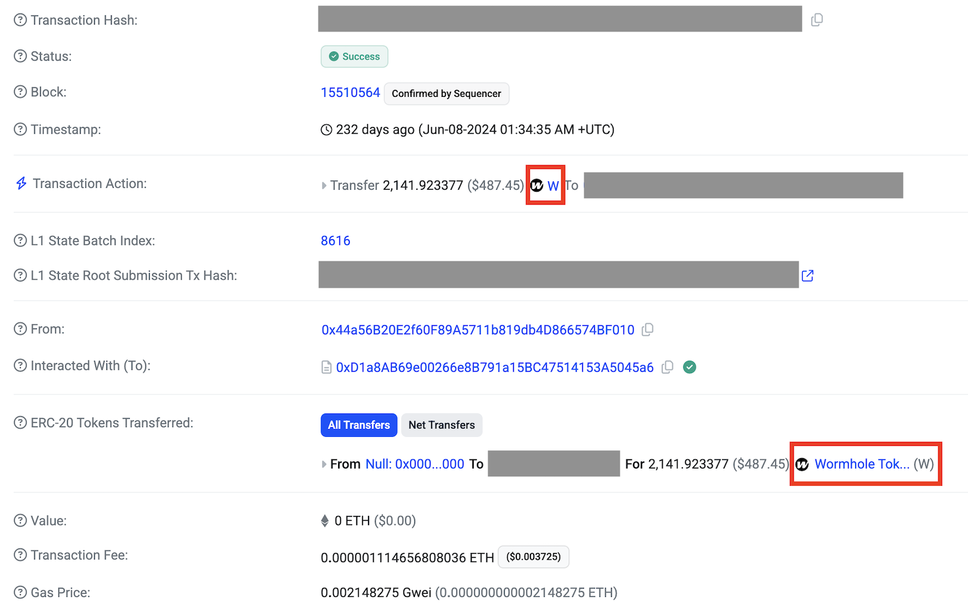968x615 pixels.
Task: Open the contract address 0xD1a8AB69...
Action: tap(494, 367)
